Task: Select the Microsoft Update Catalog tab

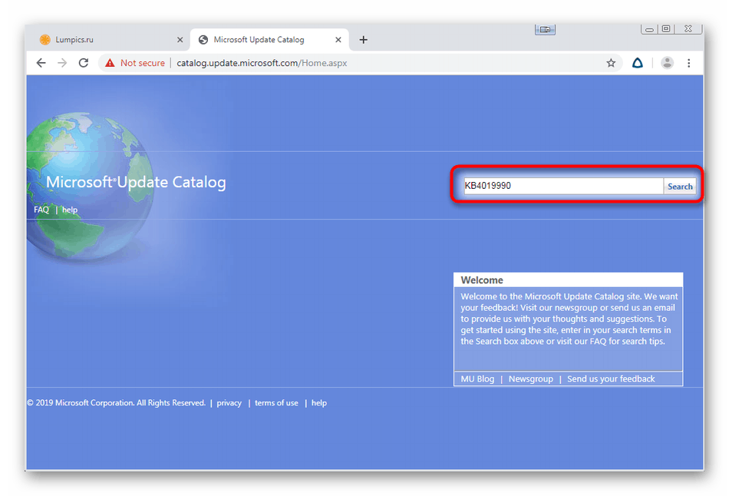Action: (269, 40)
